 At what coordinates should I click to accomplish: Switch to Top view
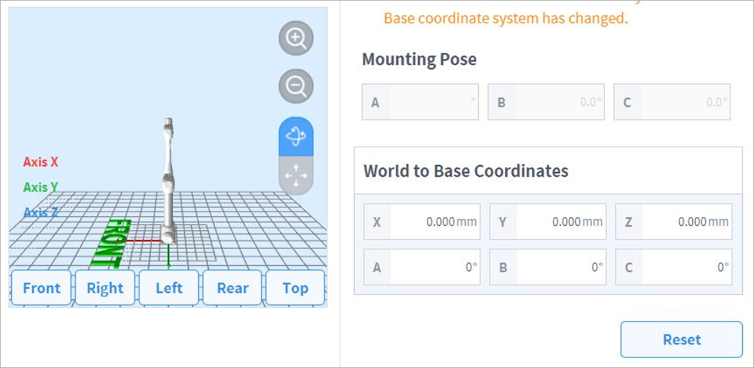pos(295,288)
